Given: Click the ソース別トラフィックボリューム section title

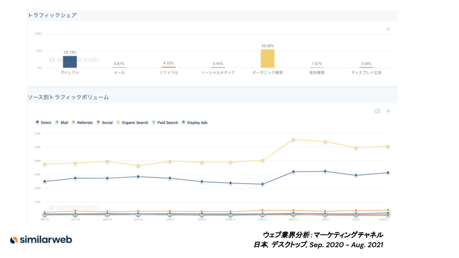Looking at the screenshot, I should click(68, 97).
